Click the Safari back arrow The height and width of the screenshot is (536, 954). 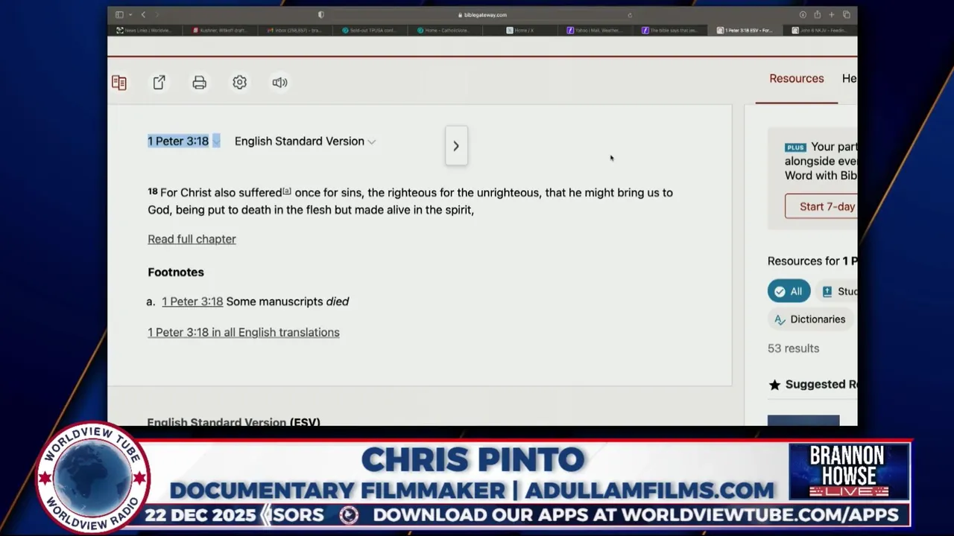coord(143,15)
